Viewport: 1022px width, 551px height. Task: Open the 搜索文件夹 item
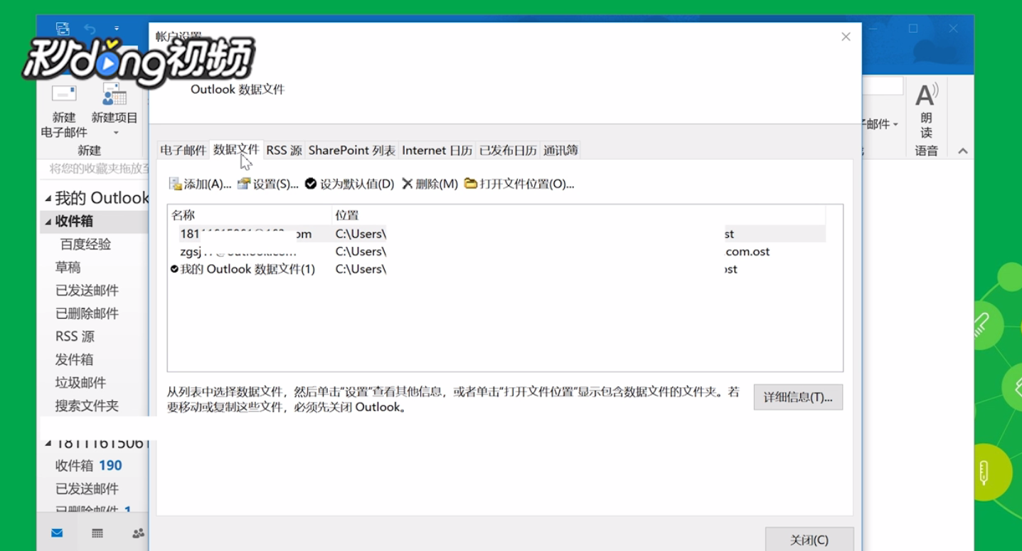tap(87, 406)
